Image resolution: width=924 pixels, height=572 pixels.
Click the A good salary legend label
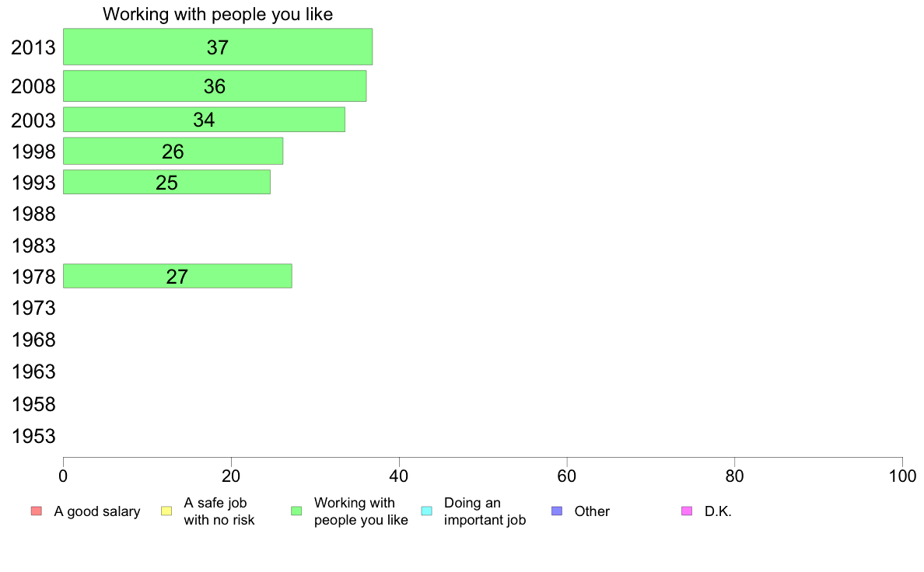click(x=97, y=511)
